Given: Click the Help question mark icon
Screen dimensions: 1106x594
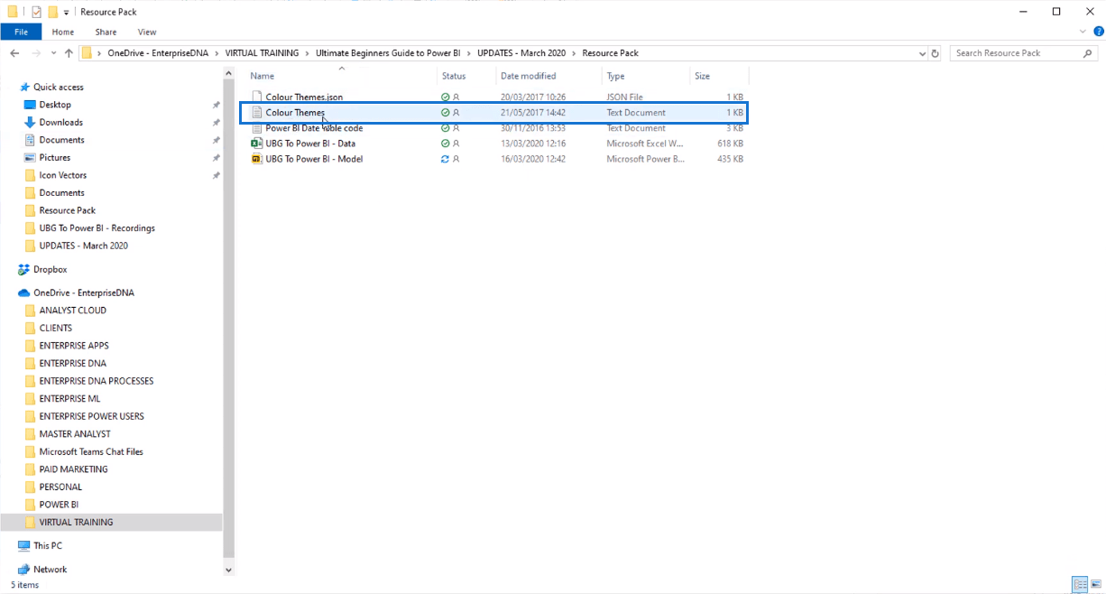Looking at the screenshot, I should [1097, 32].
